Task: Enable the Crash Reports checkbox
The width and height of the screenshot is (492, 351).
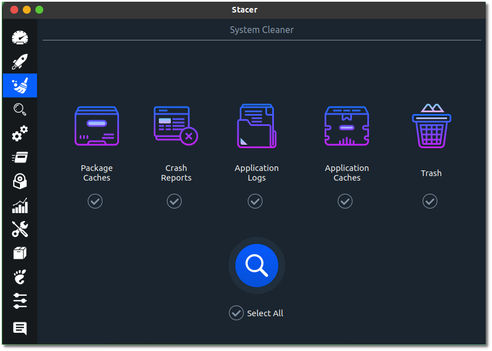Action: click(174, 201)
